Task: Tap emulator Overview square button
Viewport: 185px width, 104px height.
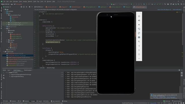Action: (139, 54)
